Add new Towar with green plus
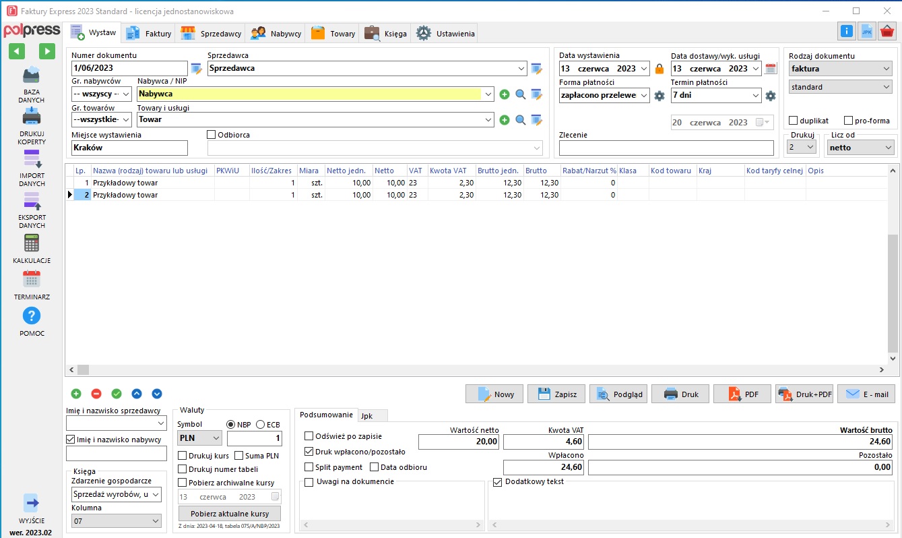Screen dimensions: 902x538 [x=505, y=120]
